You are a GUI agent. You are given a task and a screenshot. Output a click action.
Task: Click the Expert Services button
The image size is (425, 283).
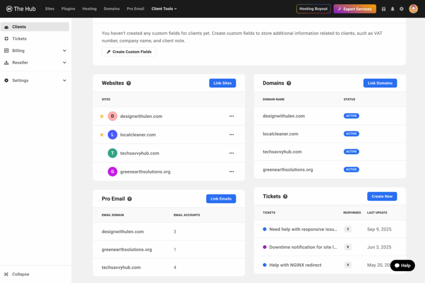[x=355, y=8]
